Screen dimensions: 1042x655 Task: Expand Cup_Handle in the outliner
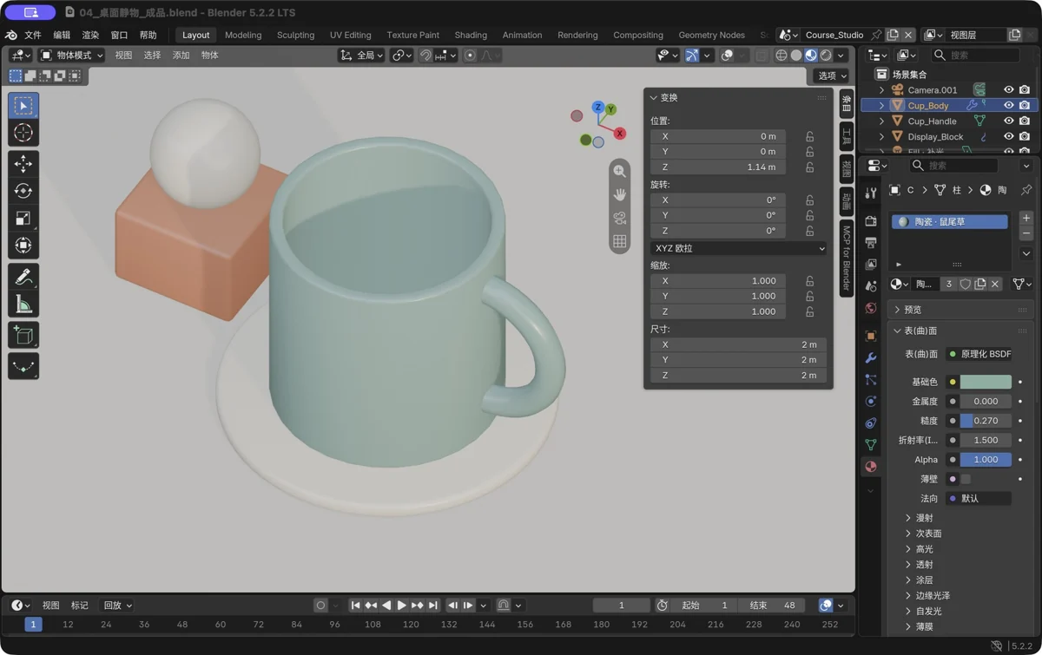882,121
